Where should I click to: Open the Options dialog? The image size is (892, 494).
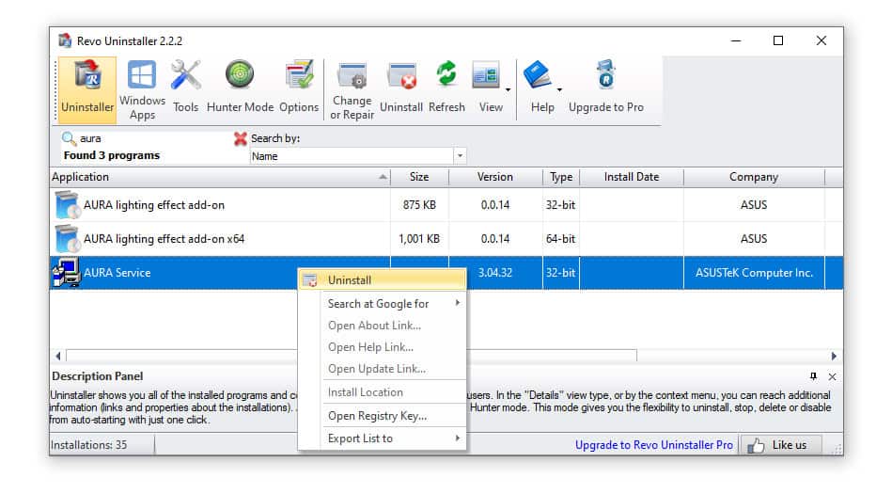[299, 87]
